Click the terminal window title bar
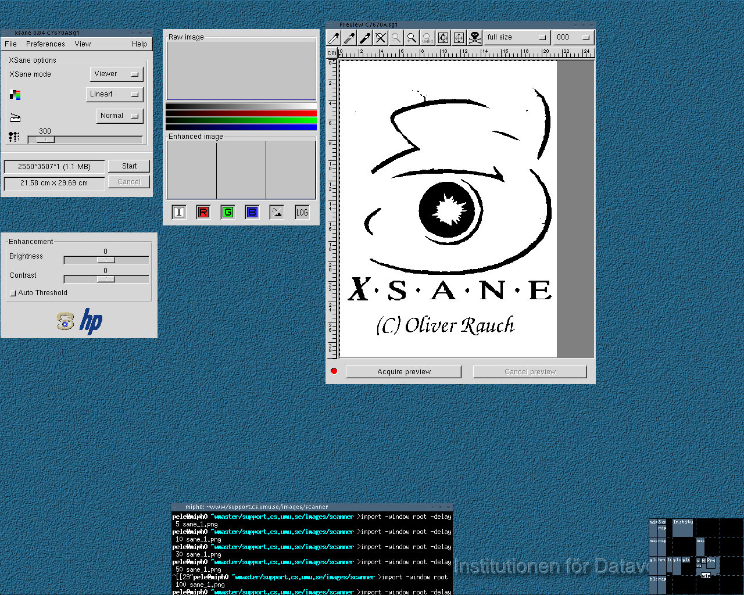 click(x=312, y=507)
